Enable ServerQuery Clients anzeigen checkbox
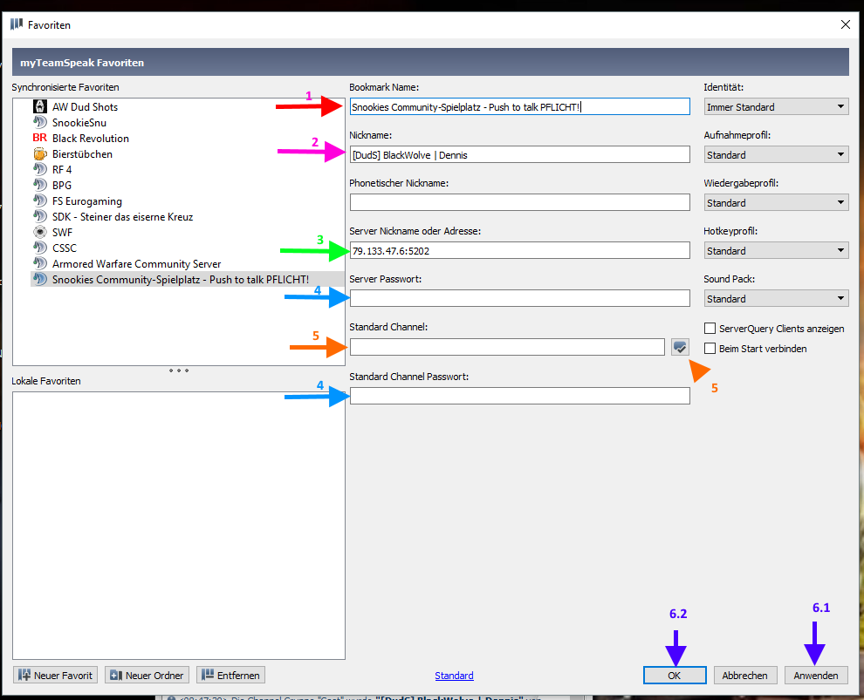The height and width of the screenshot is (700, 864). point(710,329)
